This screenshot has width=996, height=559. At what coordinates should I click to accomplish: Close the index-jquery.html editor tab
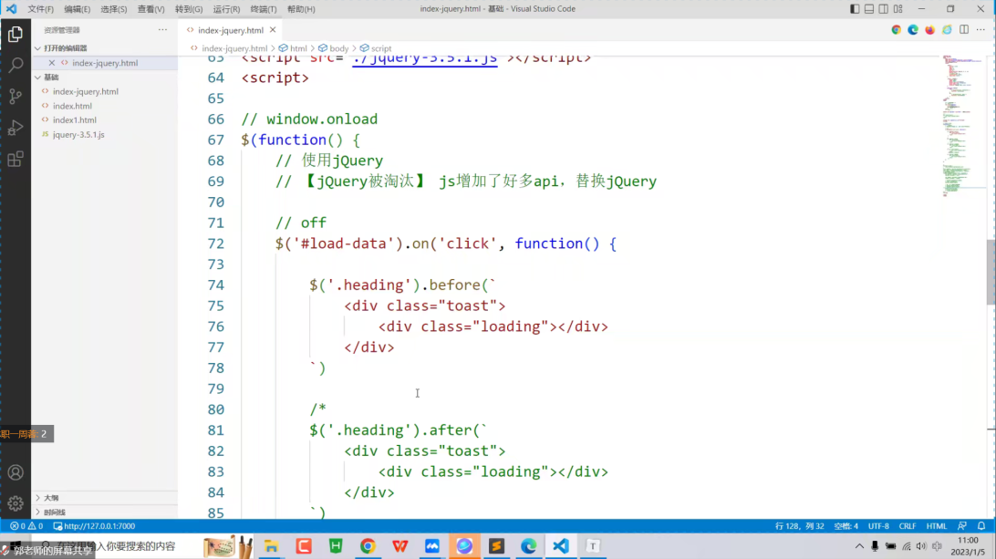(273, 30)
